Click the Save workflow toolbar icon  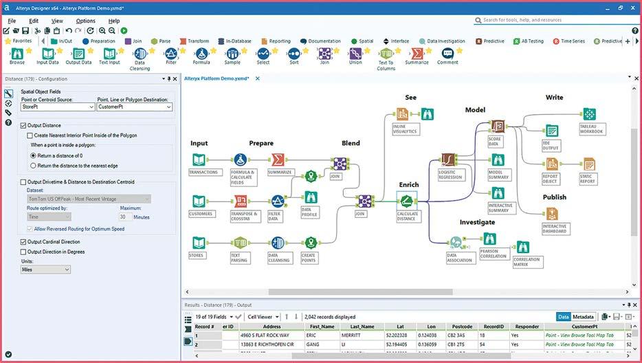click(x=25, y=30)
